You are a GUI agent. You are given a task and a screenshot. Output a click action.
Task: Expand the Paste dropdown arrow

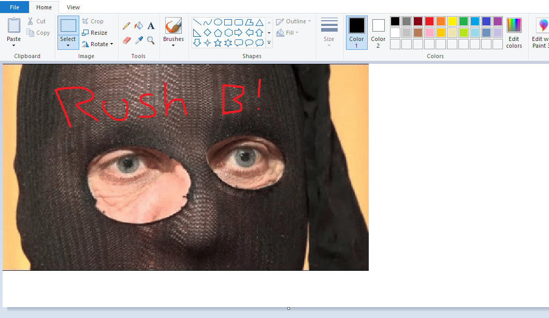(13, 46)
